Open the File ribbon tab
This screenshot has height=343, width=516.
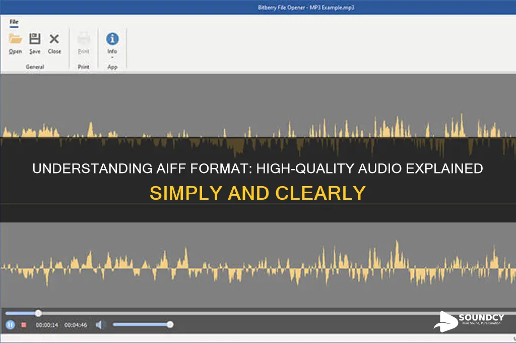14,22
